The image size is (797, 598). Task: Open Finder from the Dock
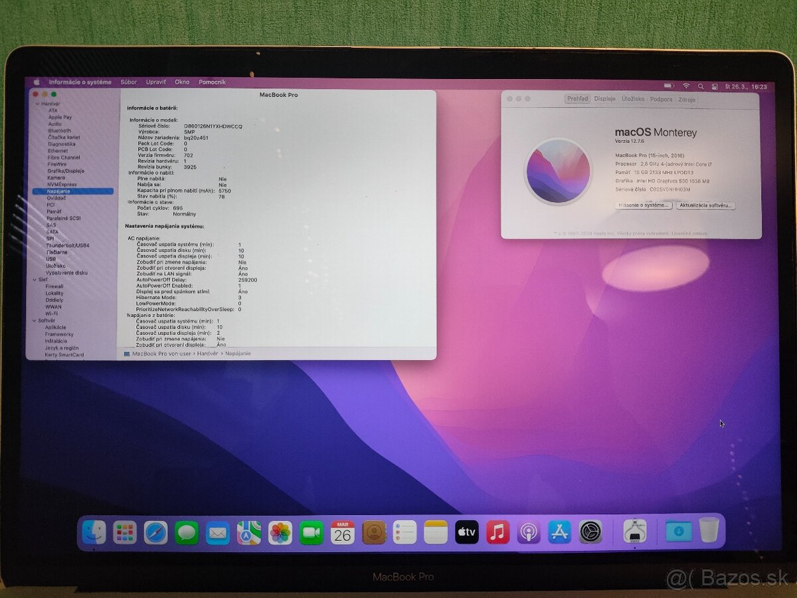tap(94, 532)
